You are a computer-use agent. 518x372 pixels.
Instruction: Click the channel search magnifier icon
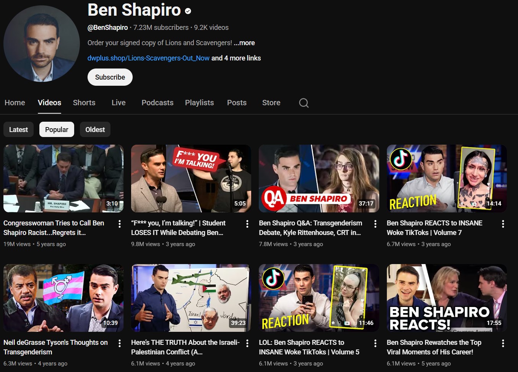[x=304, y=103]
